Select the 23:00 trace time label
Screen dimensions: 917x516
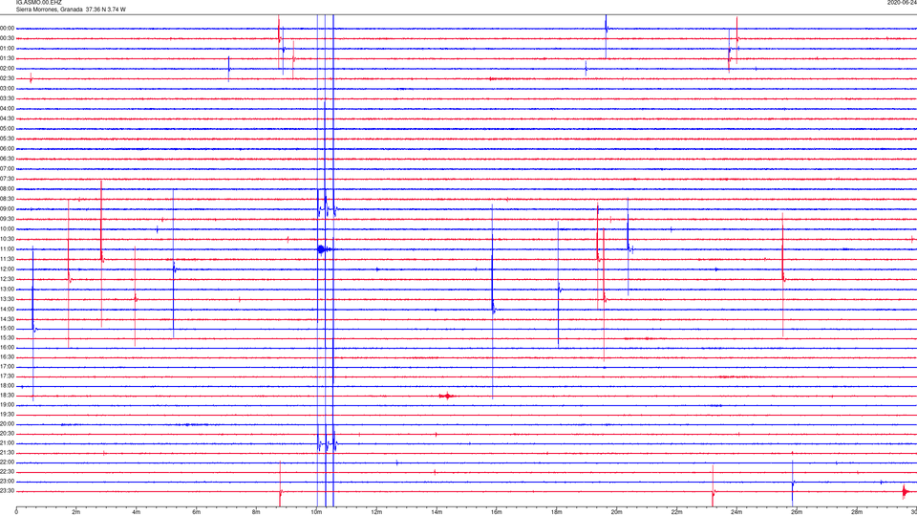click(8, 482)
